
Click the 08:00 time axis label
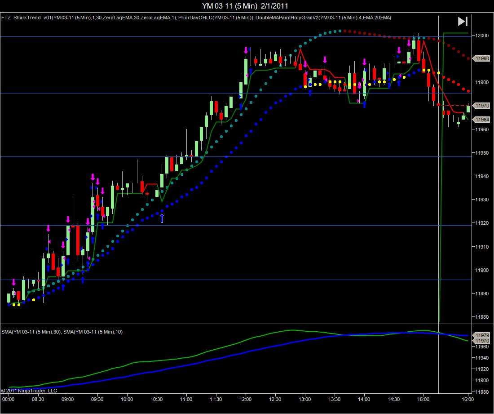(x=8, y=399)
